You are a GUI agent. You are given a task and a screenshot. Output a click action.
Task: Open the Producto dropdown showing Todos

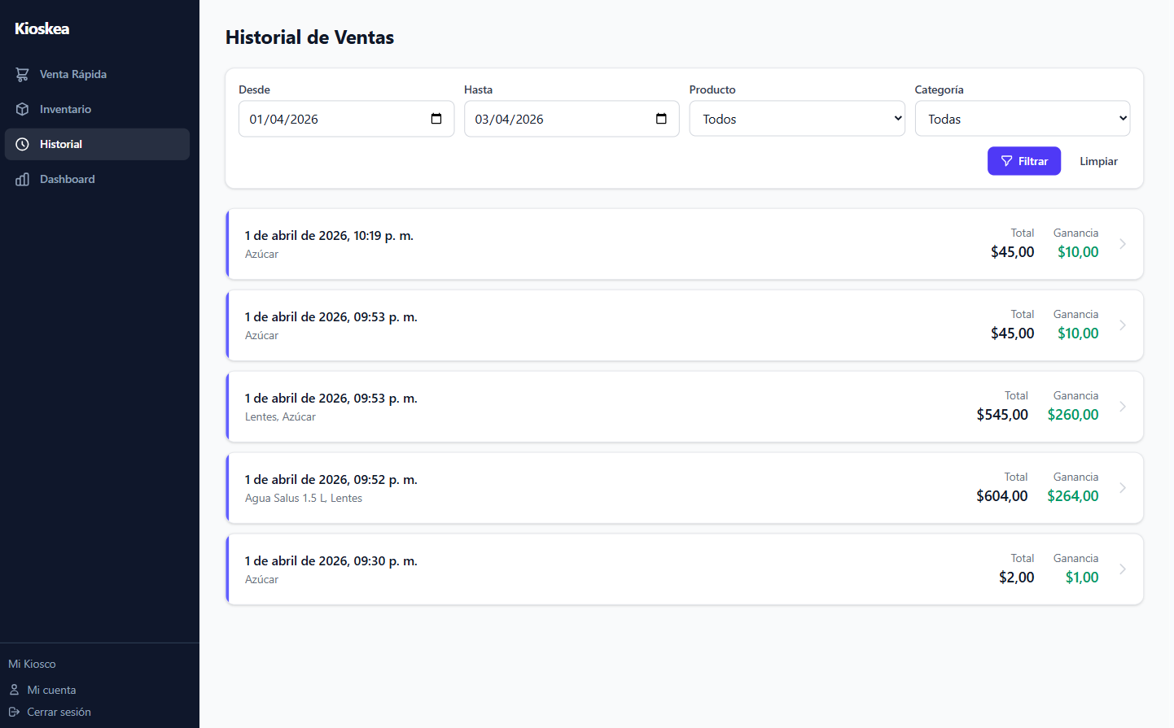(796, 118)
